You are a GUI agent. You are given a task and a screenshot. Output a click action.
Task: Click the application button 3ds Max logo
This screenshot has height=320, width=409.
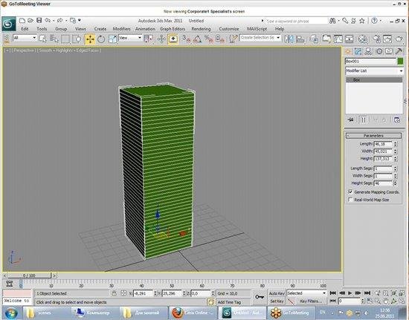click(x=9, y=25)
